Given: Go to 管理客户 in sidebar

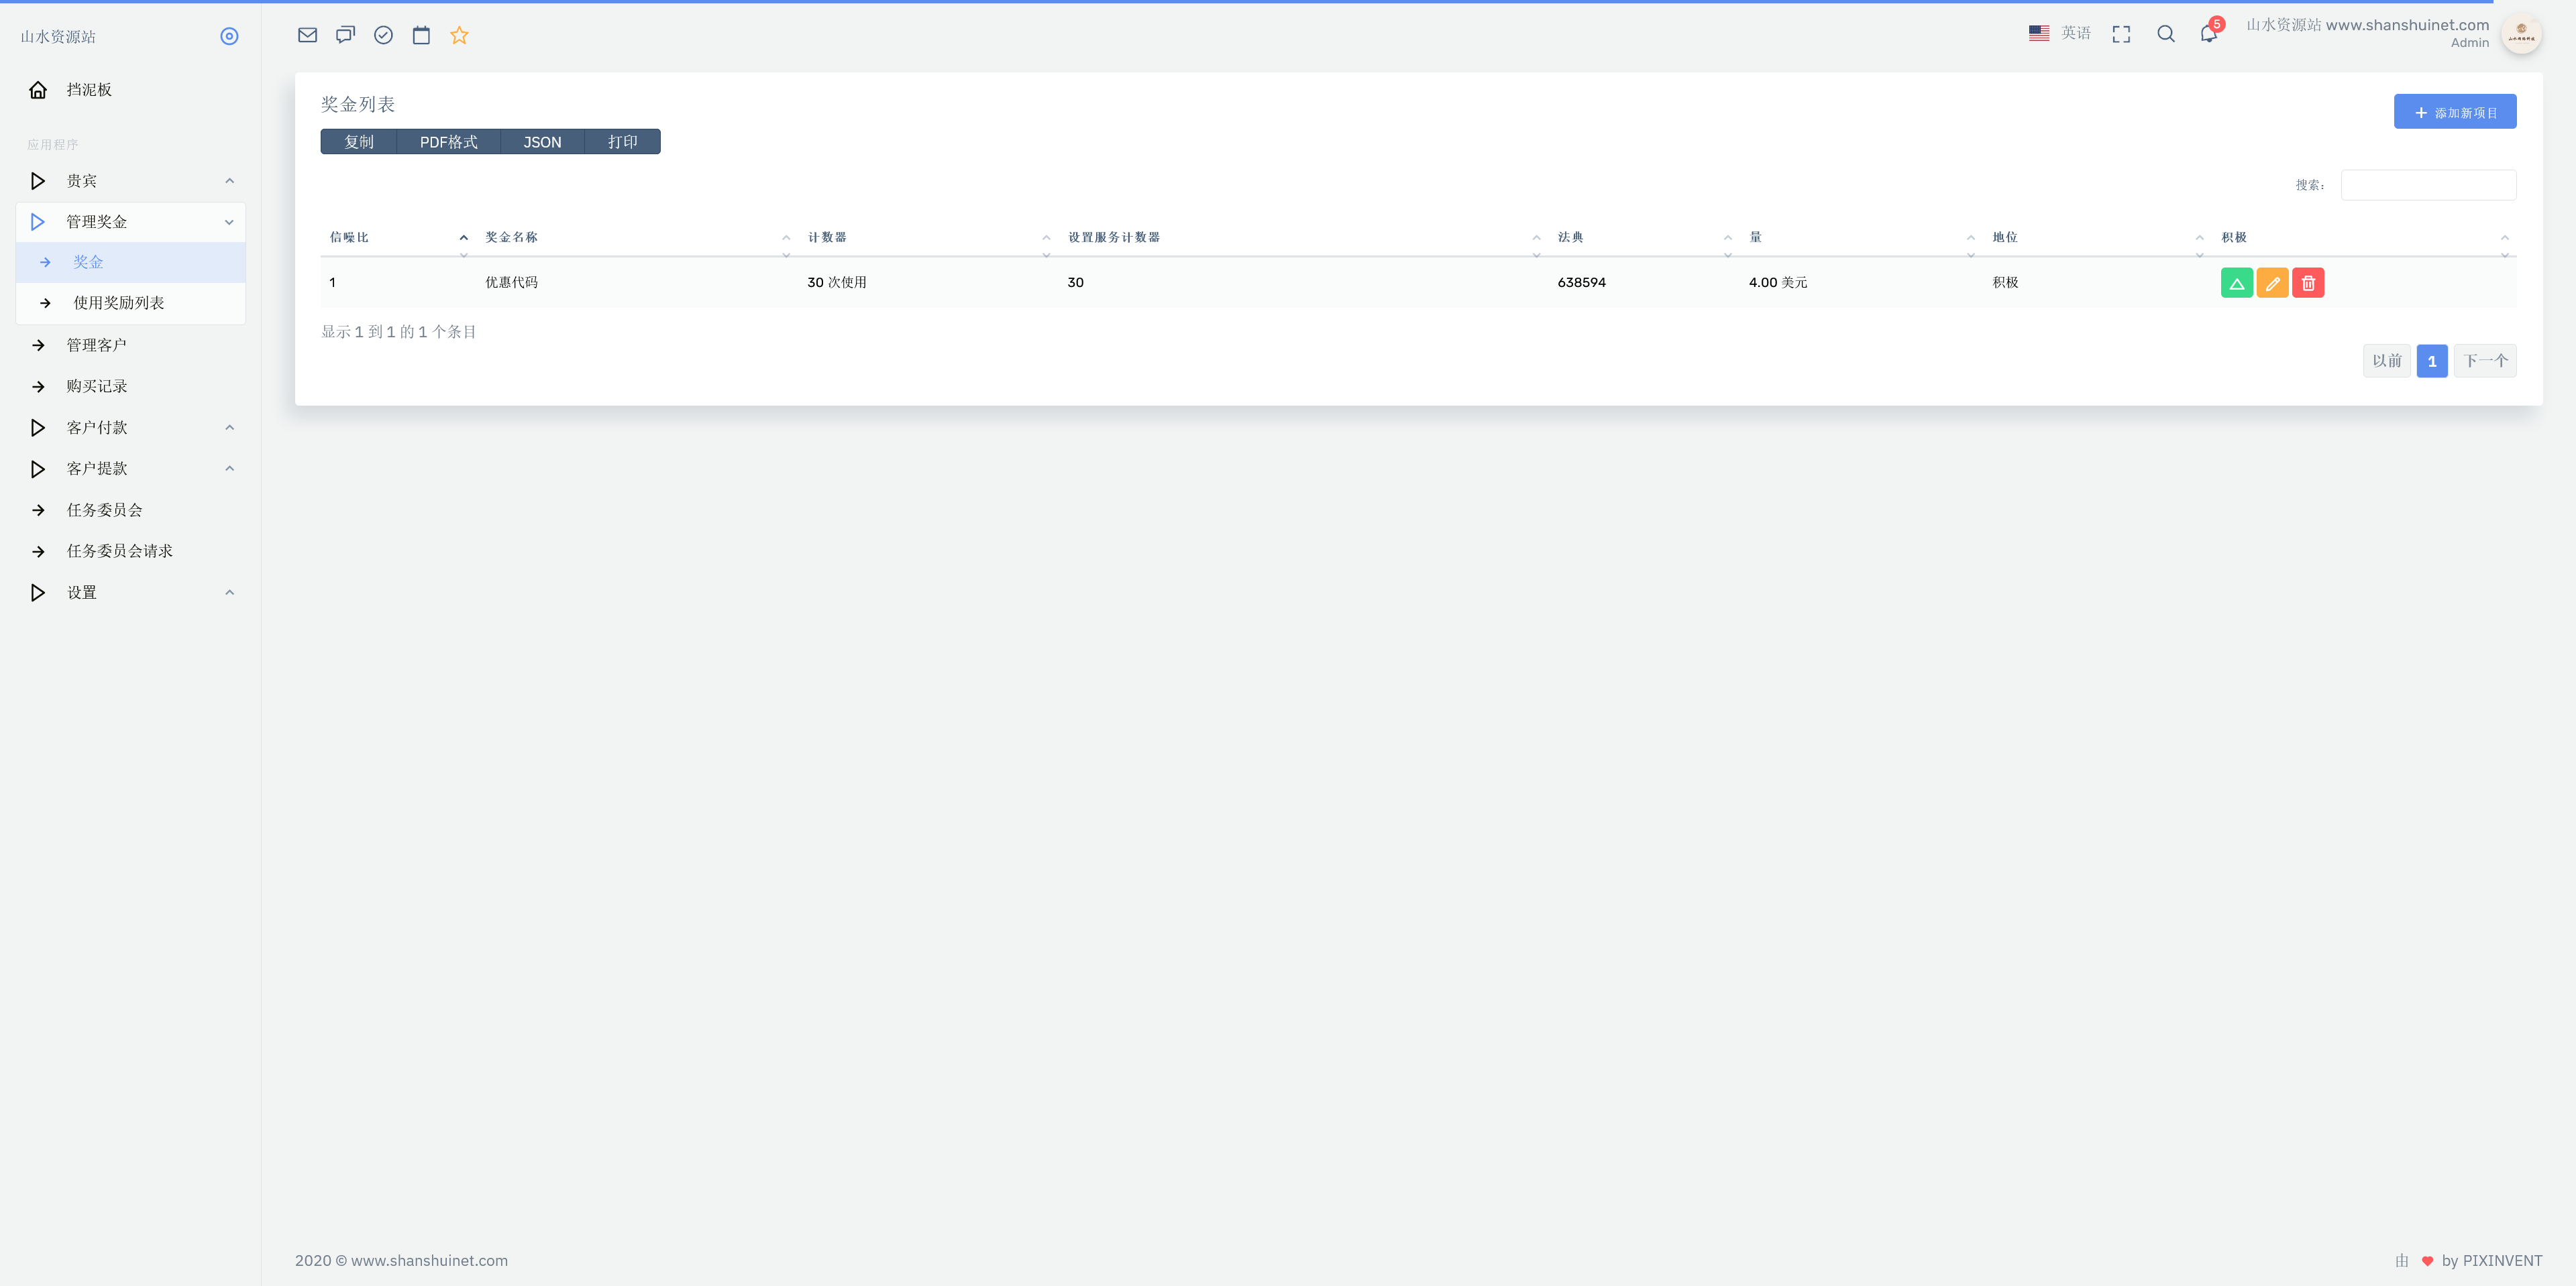Looking at the screenshot, I should (96, 345).
